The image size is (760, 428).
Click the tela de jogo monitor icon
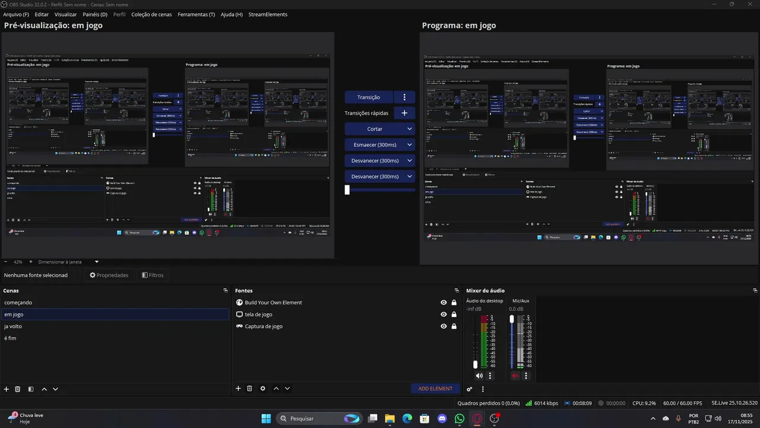click(x=239, y=314)
